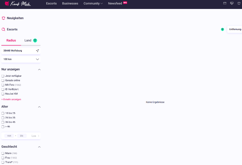Click green premium badge near Entfernung sort
242x165 pixels.
pos(222,29)
